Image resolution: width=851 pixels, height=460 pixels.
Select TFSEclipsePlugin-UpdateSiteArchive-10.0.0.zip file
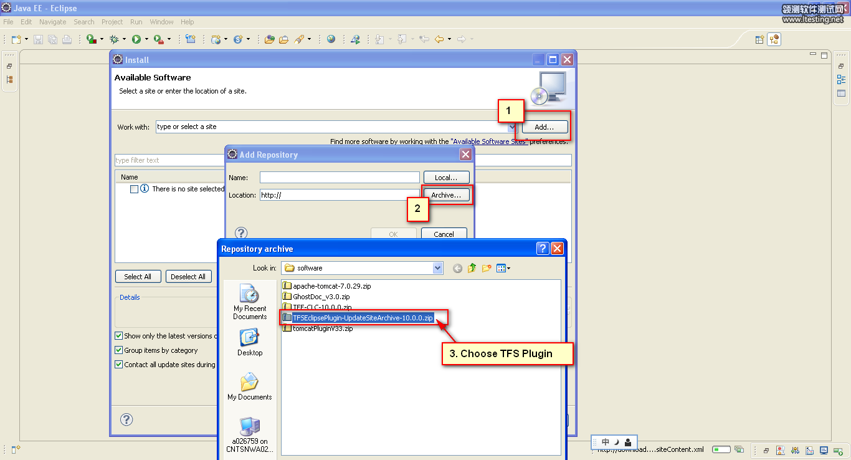click(363, 318)
